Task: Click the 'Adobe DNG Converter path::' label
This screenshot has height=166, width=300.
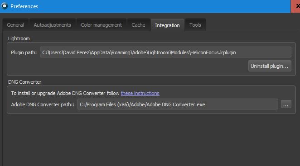Action: (x=43, y=104)
